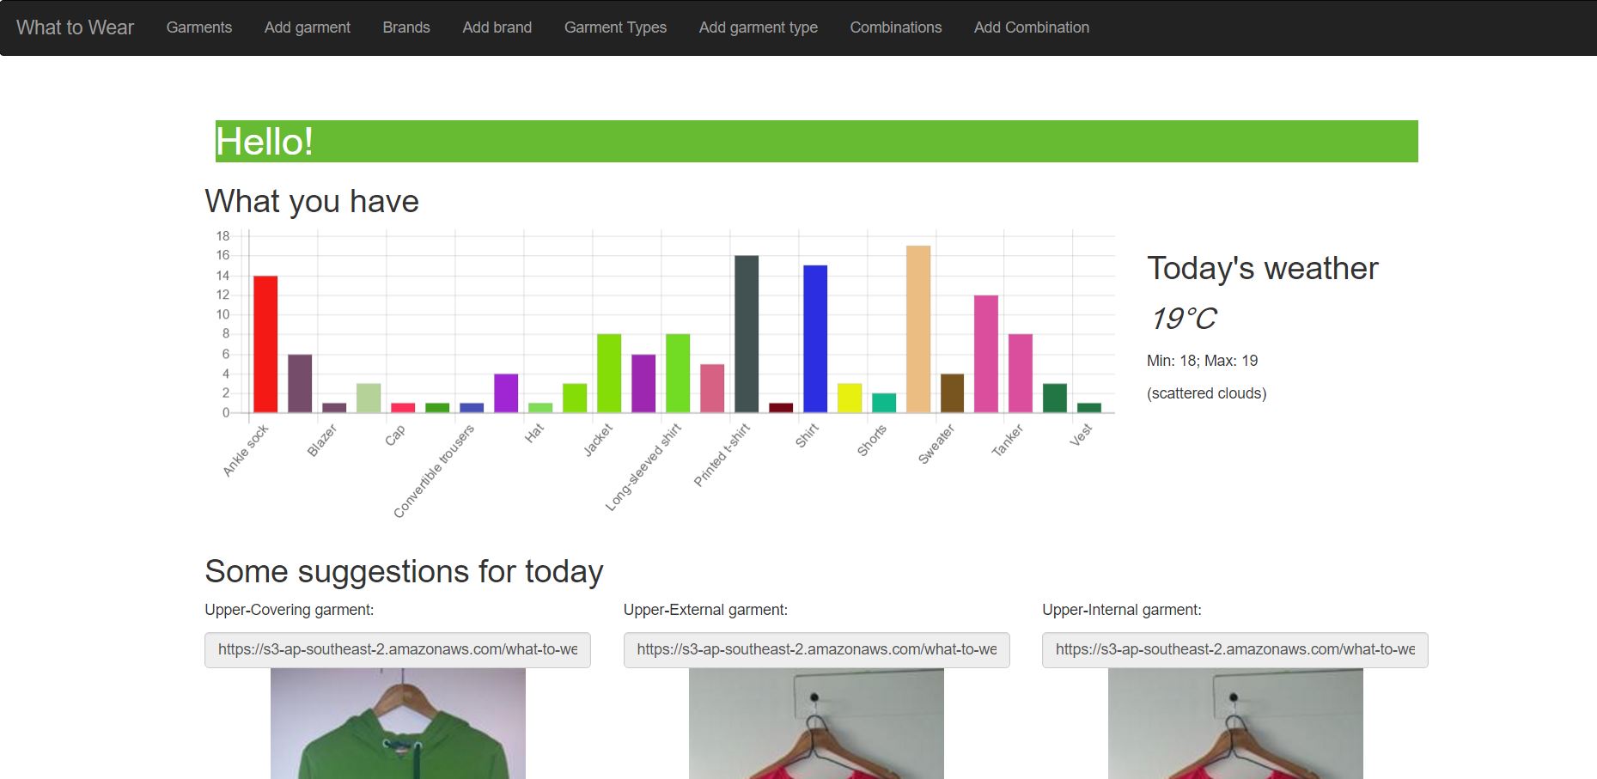1597x779 pixels.
Task: Open the Upper-External garment photo
Action: [816, 724]
